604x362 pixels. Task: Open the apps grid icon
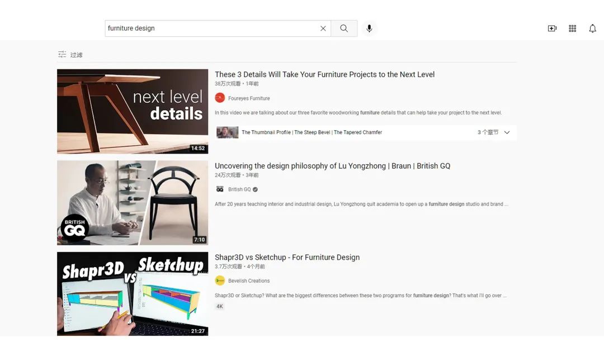tap(572, 28)
